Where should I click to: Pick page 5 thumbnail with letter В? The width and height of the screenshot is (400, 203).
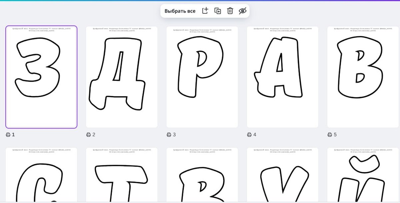coord(363,77)
